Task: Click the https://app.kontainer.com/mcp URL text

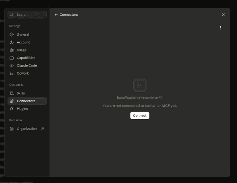Action: click(x=137, y=98)
